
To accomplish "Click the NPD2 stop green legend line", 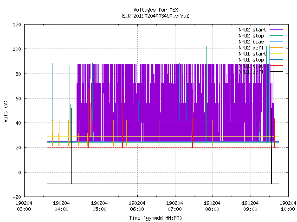I will pos(276,36).
